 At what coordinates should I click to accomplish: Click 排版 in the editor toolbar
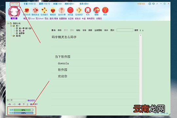click(90, 30)
